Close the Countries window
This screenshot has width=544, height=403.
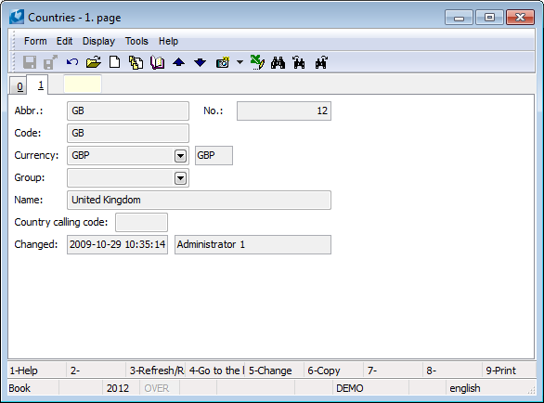point(520,18)
